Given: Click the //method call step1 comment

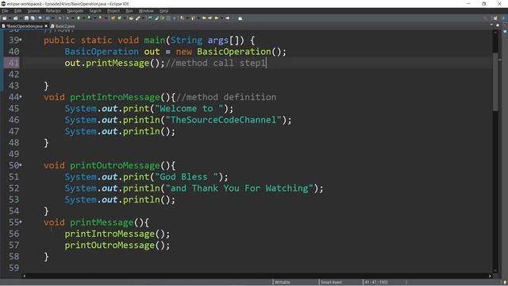Looking at the screenshot, I should [x=216, y=63].
